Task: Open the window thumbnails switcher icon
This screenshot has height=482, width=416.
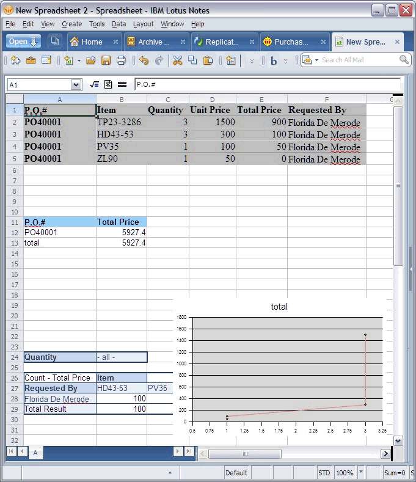Action: [56, 41]
